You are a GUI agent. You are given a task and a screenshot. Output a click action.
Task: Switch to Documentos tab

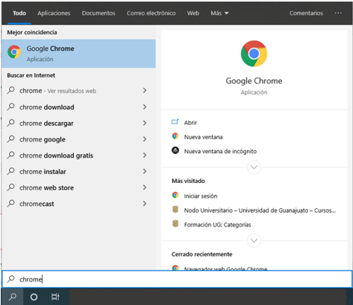[x=98, y=13]
